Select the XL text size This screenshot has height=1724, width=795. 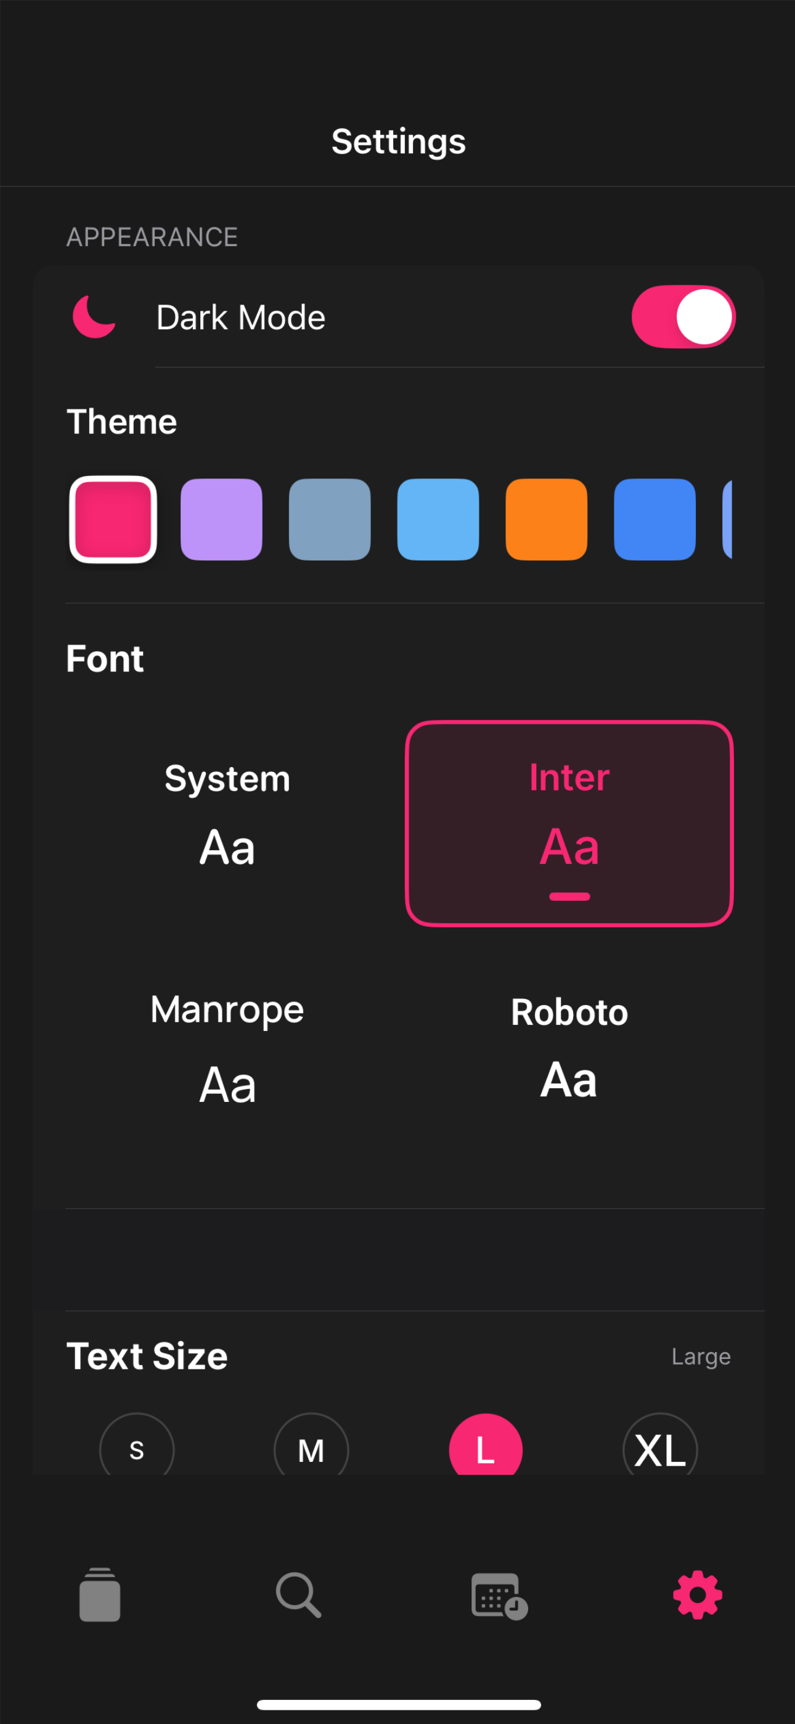(x=661, y=1444)
